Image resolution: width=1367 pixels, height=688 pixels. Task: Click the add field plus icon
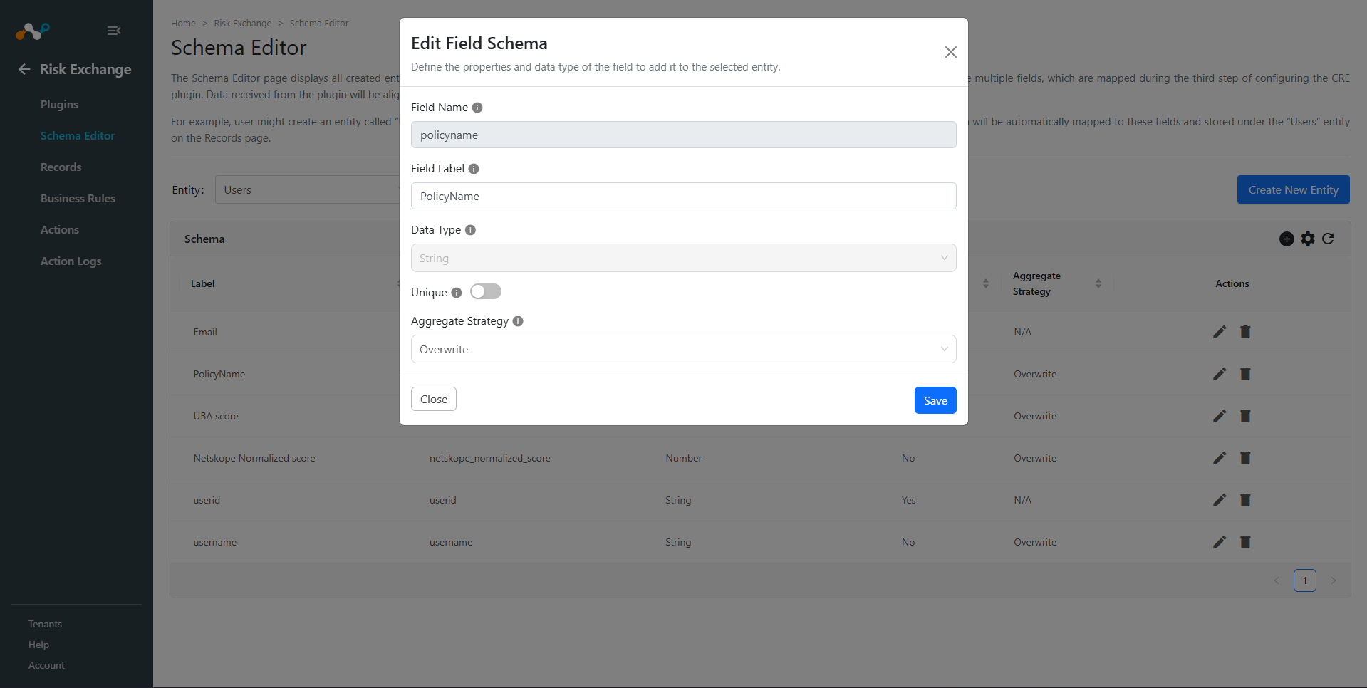point(1287,239)
